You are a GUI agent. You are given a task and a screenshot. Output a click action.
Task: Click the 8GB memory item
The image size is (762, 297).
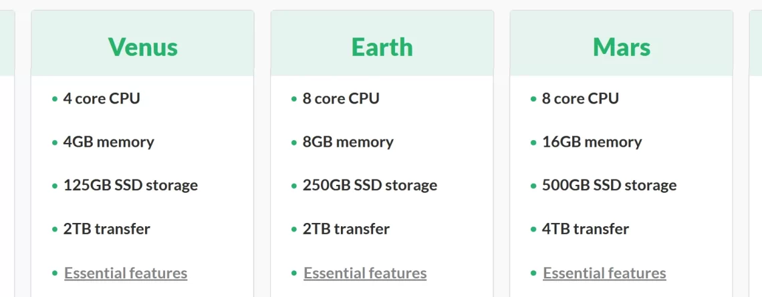(x=348, y=142)
